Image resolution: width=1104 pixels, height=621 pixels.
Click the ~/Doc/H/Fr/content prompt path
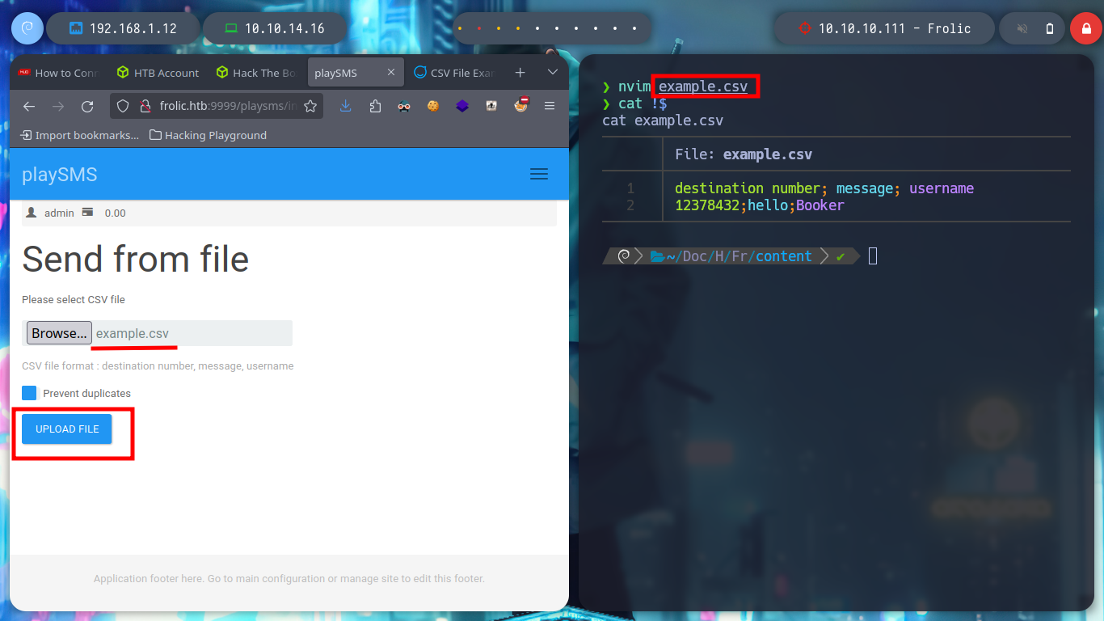pos(739,256)
